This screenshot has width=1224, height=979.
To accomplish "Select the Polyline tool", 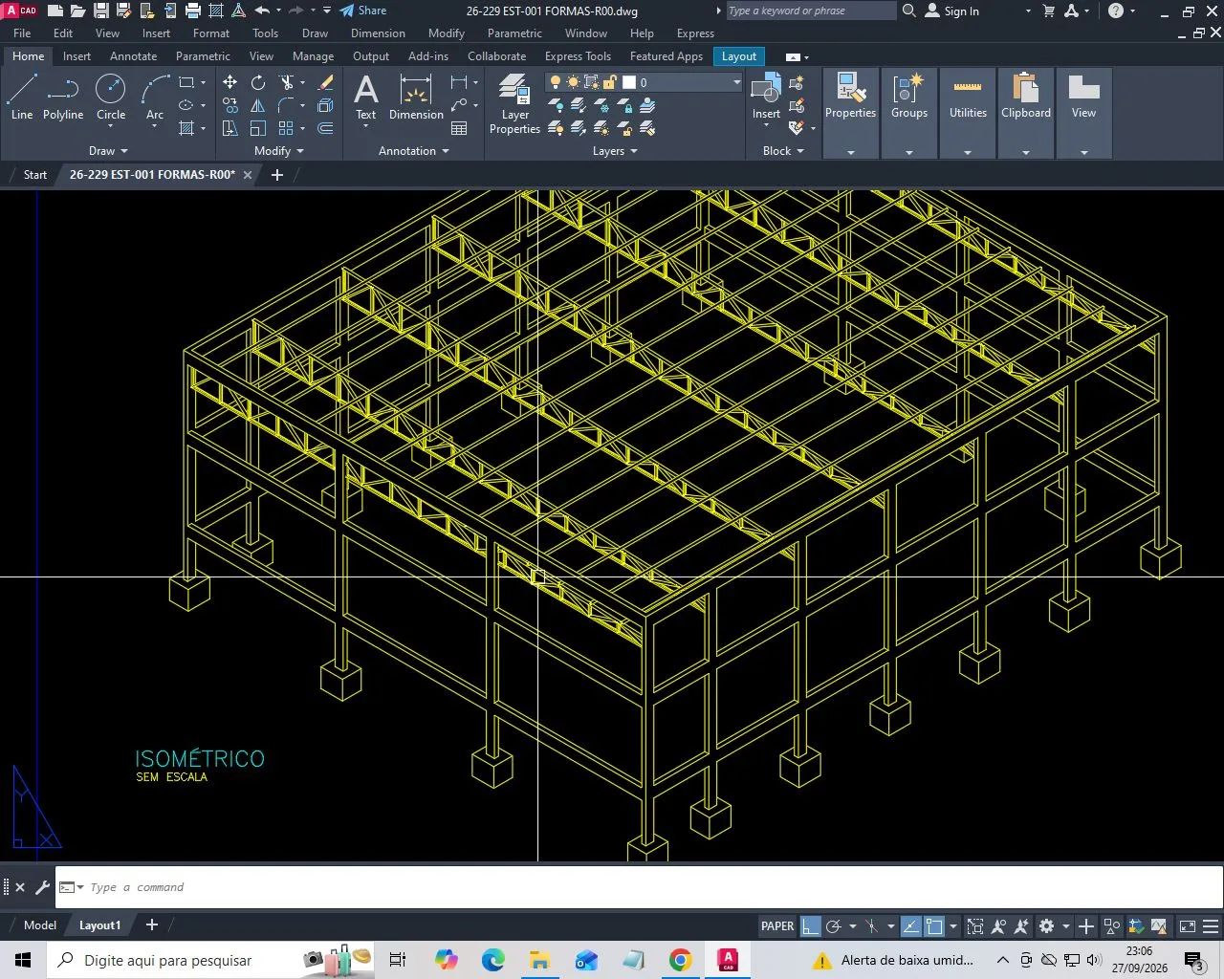I will pos(63,98).
